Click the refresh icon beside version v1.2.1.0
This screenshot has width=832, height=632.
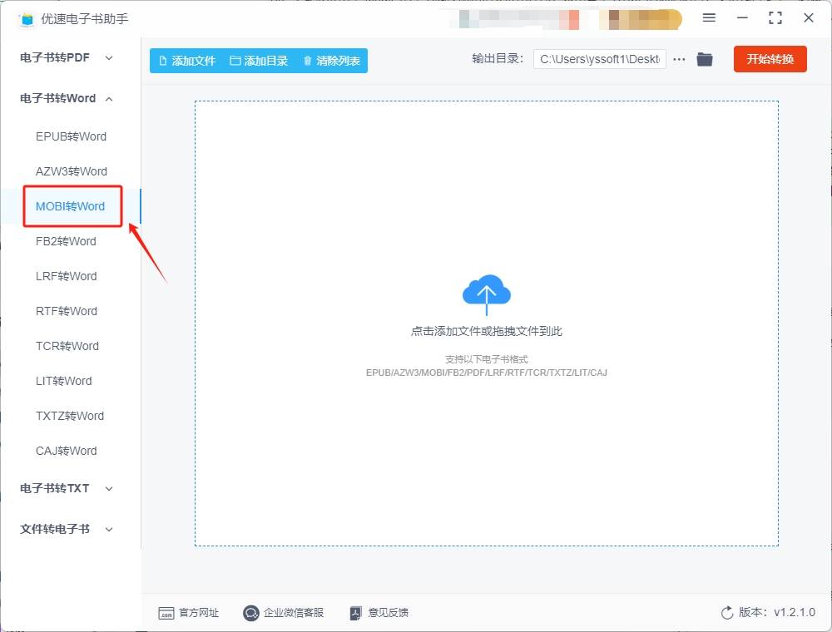tap(725, 613)
